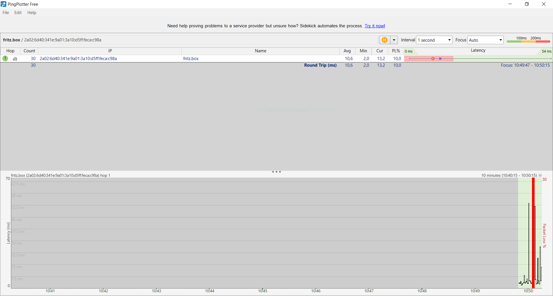Viewport: 553px width, 296px height.
Task: Restore down the PingPlotter window
Action: [x=527, y=4]
